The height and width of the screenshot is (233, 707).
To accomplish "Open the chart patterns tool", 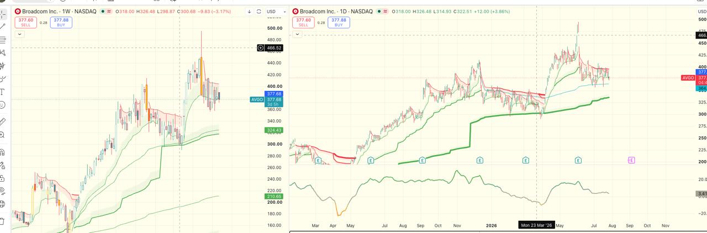I will [3, 52].
